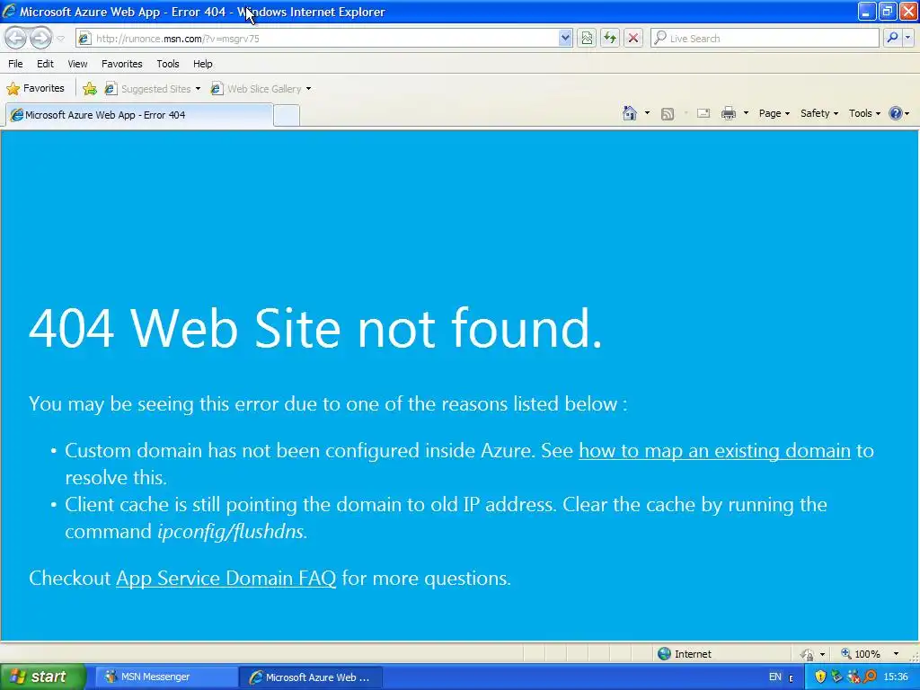Open the Favorites menu
The image size is (920, 690).
(122, 64)
